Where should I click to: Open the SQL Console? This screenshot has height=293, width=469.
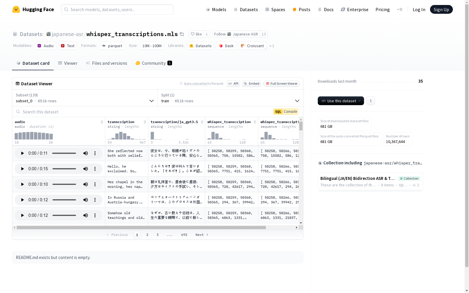pyautogui.click(x=286, y=112)
